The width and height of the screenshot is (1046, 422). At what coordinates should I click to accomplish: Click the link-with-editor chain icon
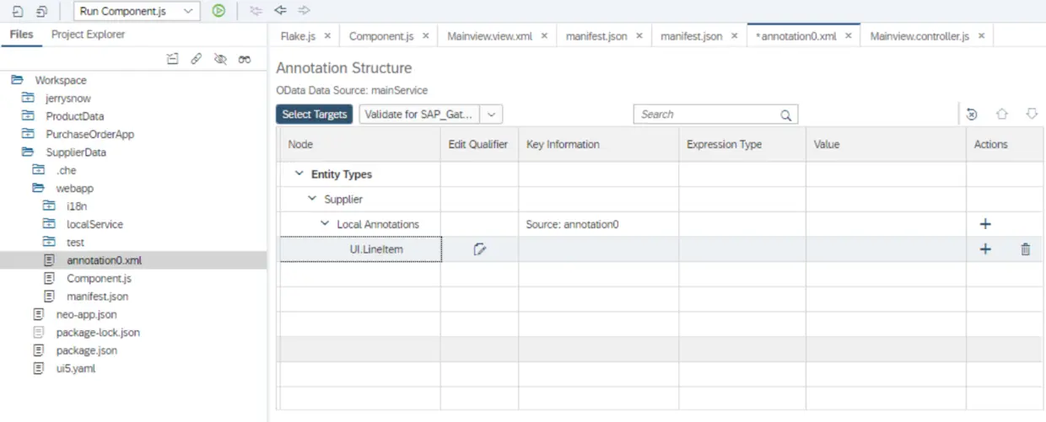196,59
